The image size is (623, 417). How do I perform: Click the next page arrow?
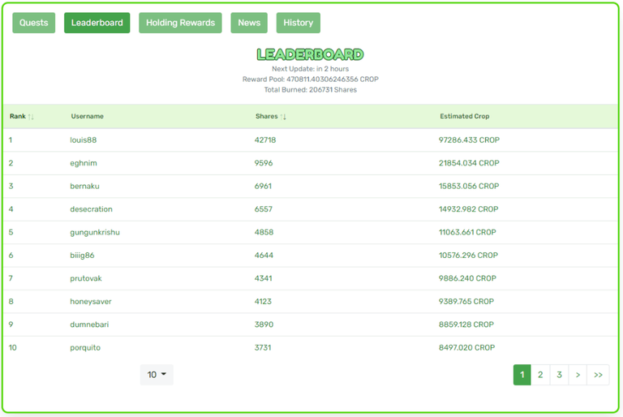tap(578, 375)
